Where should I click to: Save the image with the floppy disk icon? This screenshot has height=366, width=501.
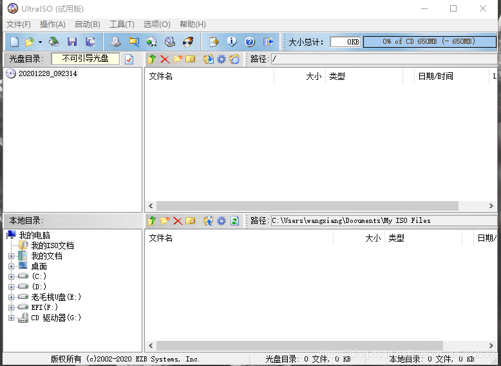[x=72, y=42]
